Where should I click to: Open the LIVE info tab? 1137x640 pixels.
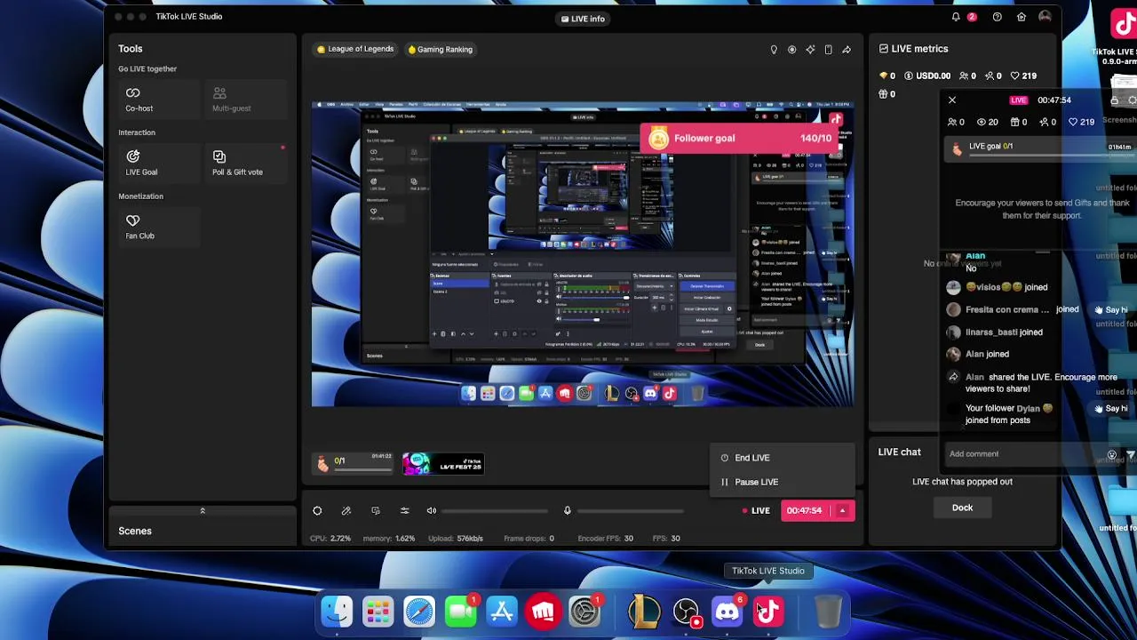click(x=584, y=19)
